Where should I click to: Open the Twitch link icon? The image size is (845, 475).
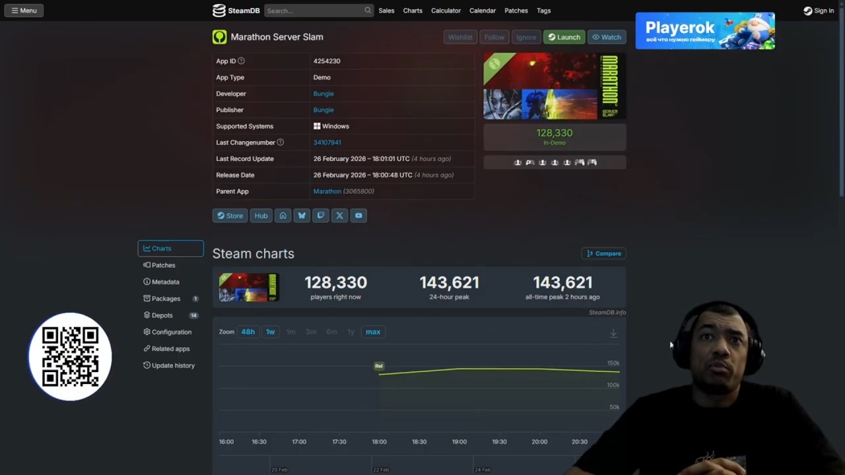(321, 216)
